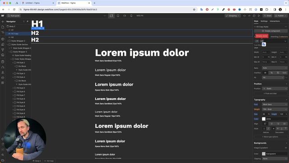Screen dimensions: 289x163
Task: Click the font Size input field
Action: coord(265,114)
